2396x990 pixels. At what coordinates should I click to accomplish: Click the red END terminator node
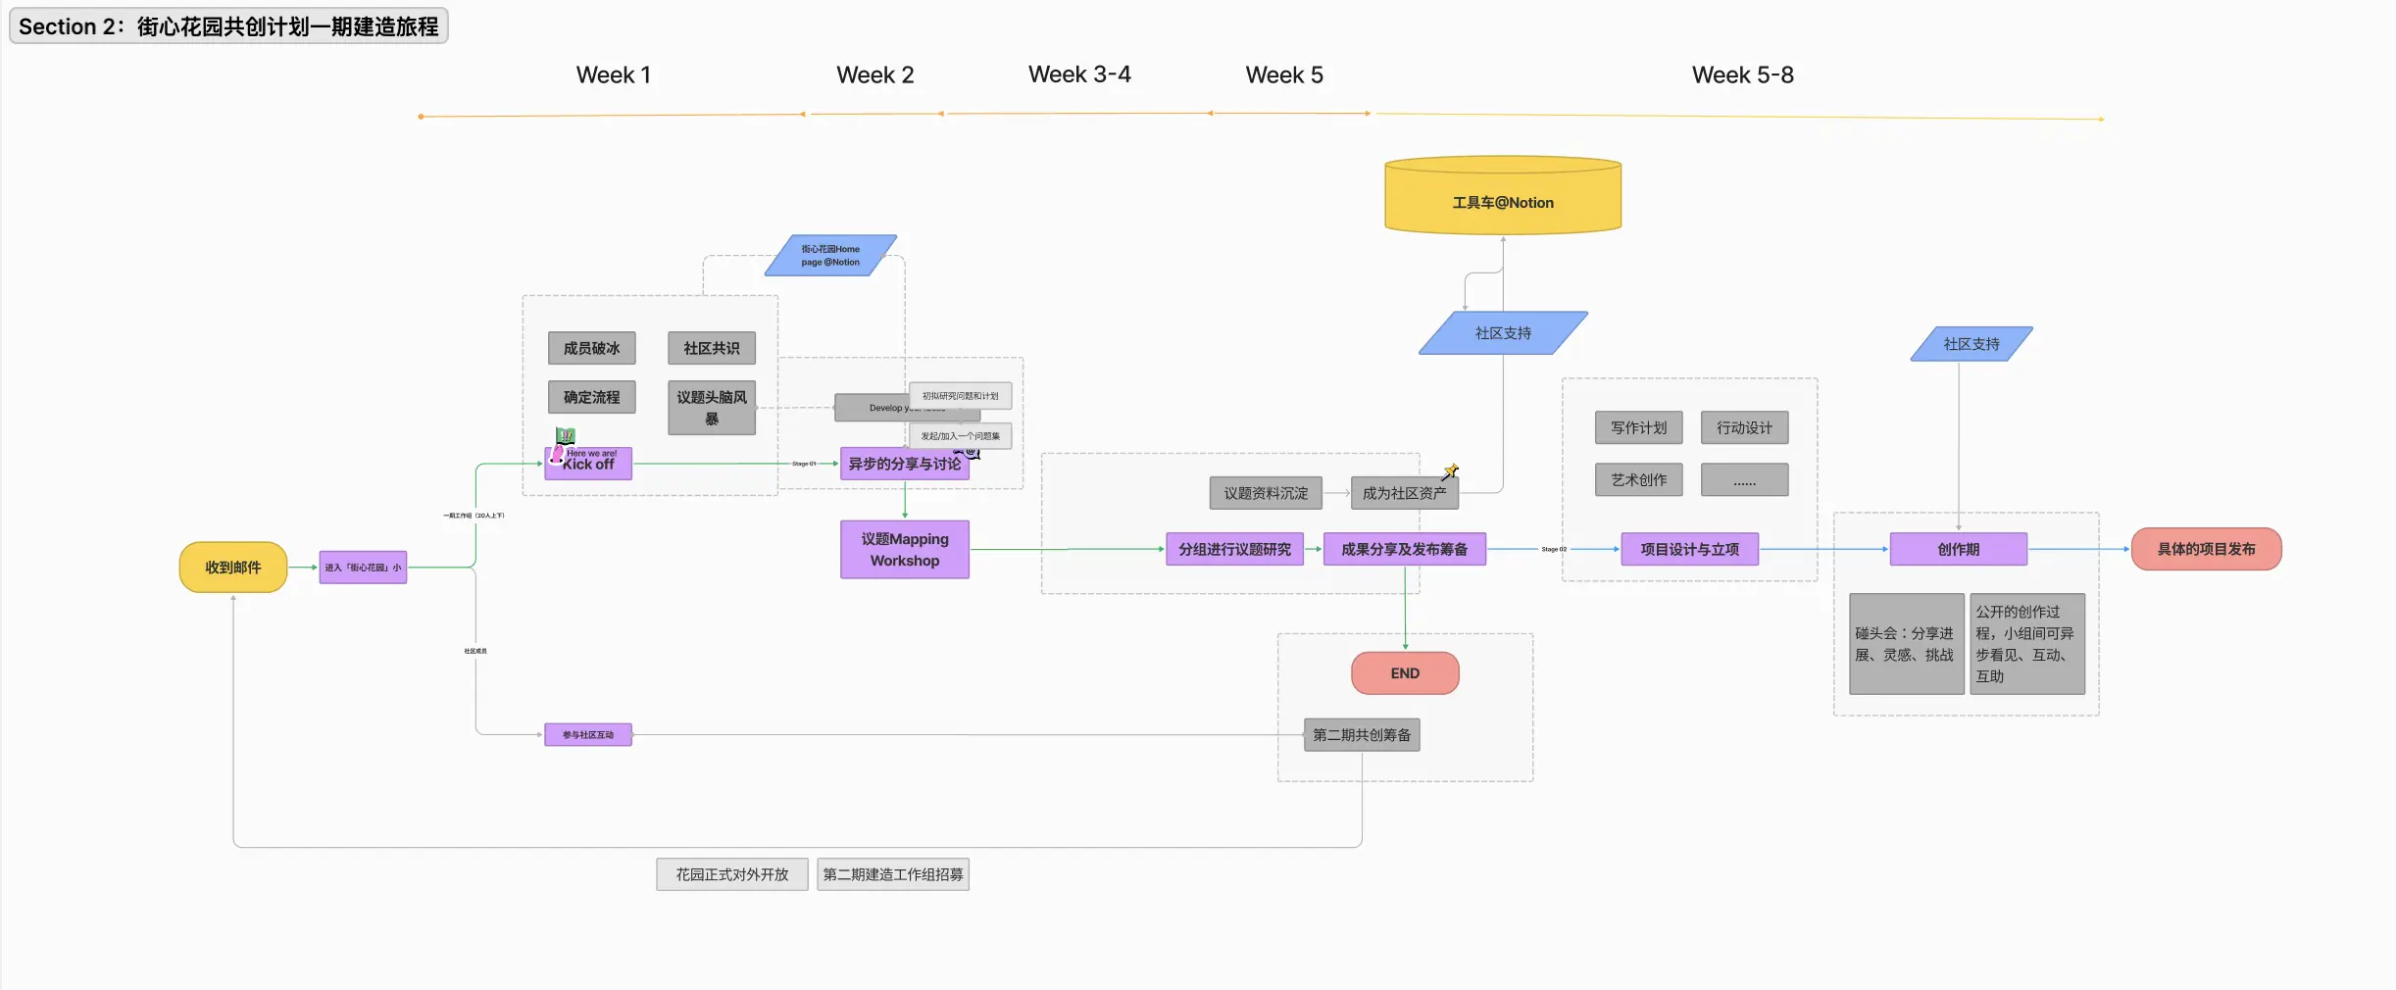click(x=1404, y=673)
